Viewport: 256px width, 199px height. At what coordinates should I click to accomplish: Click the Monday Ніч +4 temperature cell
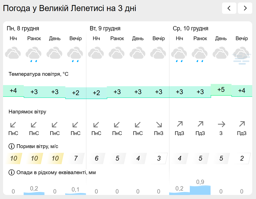click(13, 91)
